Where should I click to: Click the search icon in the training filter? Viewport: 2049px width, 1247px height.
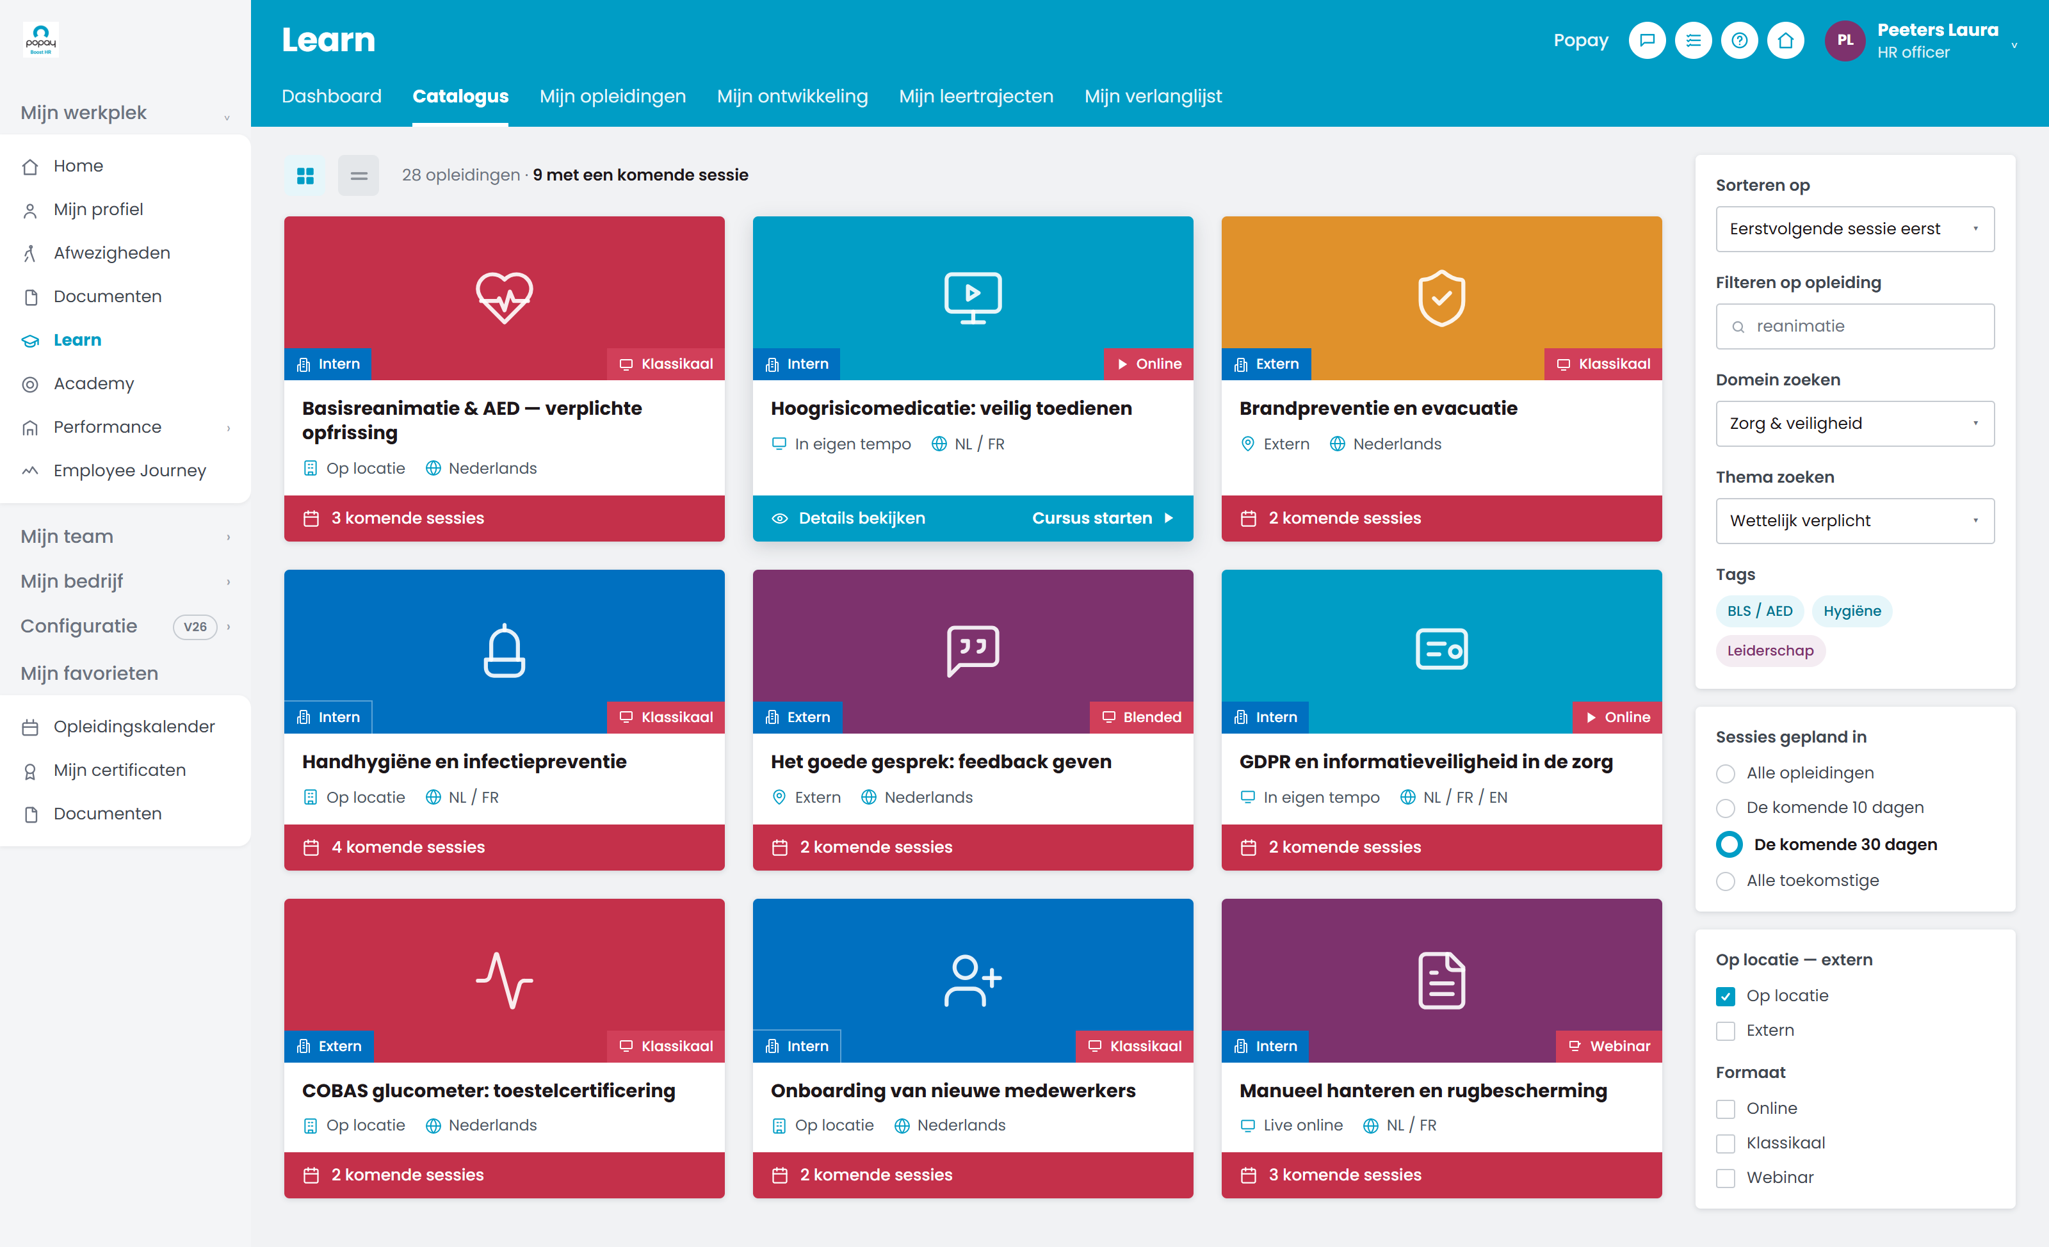pyautogui.click(x=1738, y=326)
